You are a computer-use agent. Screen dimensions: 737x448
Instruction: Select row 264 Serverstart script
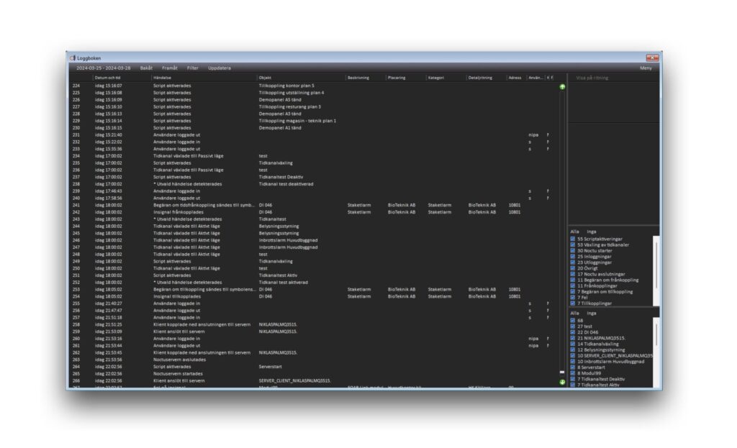coord(315,367)
